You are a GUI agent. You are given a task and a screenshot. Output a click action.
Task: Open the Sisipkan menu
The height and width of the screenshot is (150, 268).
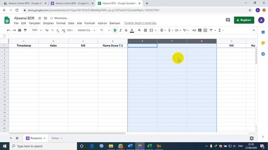48,23
